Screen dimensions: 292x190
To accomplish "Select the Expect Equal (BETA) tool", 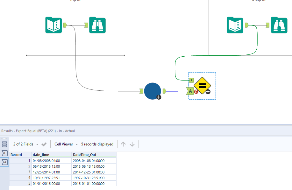I will point(203,85).
